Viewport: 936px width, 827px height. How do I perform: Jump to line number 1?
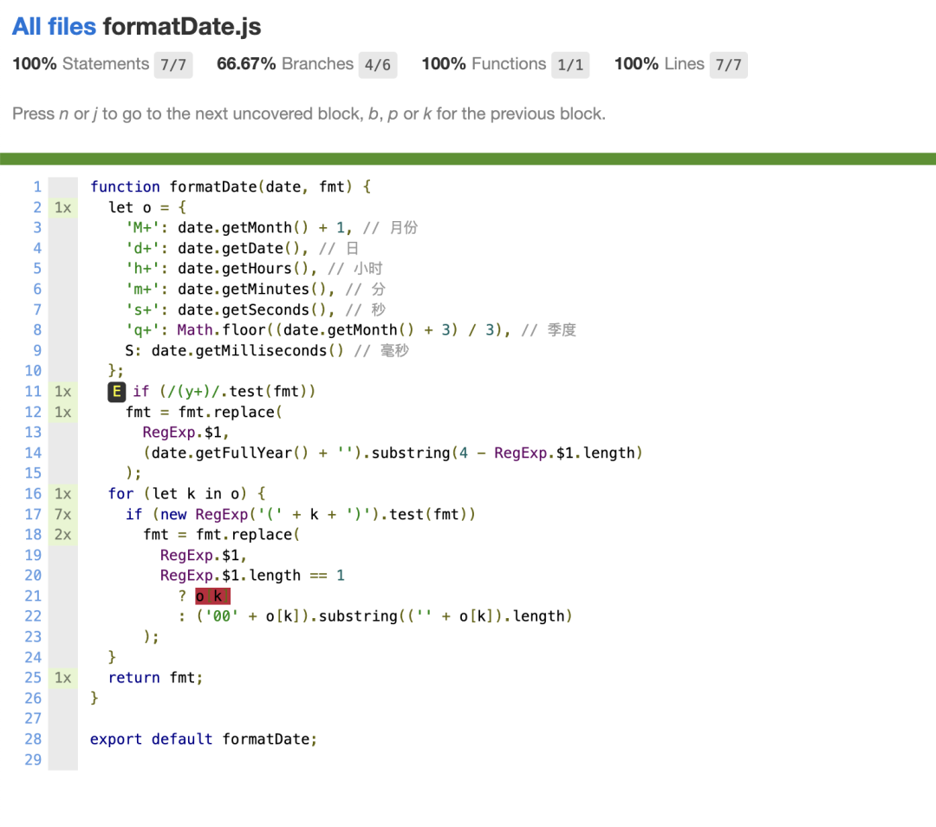coord(37,187)
